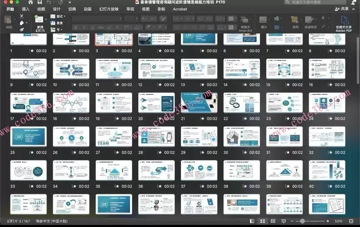Screen dimensions: 360x227
Task: Open the Review (审阅) ribbon tab
Action: 130,9
